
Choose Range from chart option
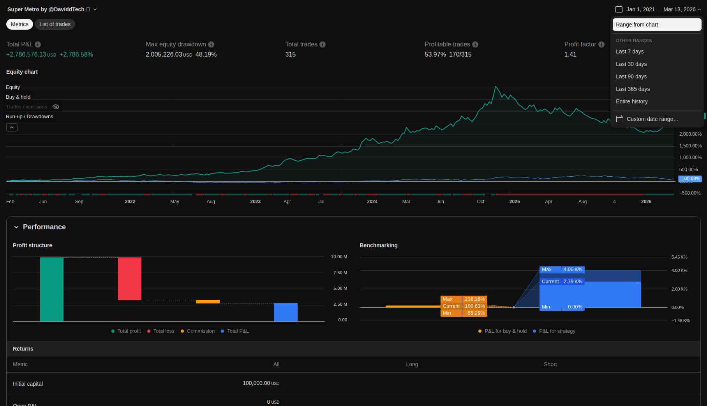coord(657,25)
